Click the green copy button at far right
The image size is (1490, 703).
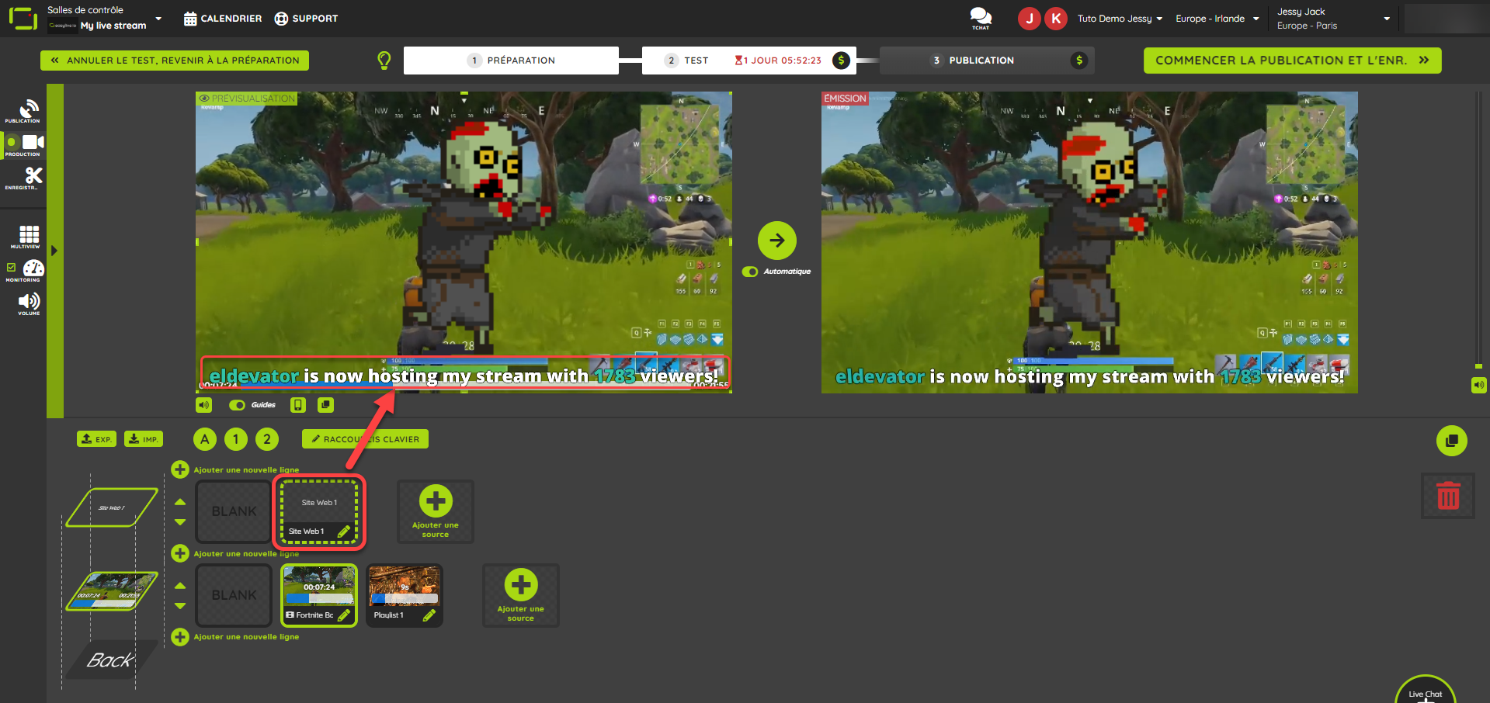1451,441
